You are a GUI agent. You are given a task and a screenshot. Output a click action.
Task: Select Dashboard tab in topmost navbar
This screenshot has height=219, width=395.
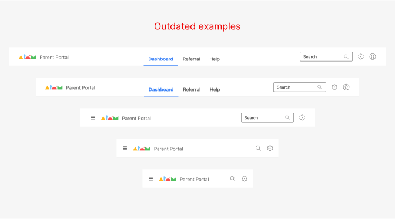pos(160,59)
